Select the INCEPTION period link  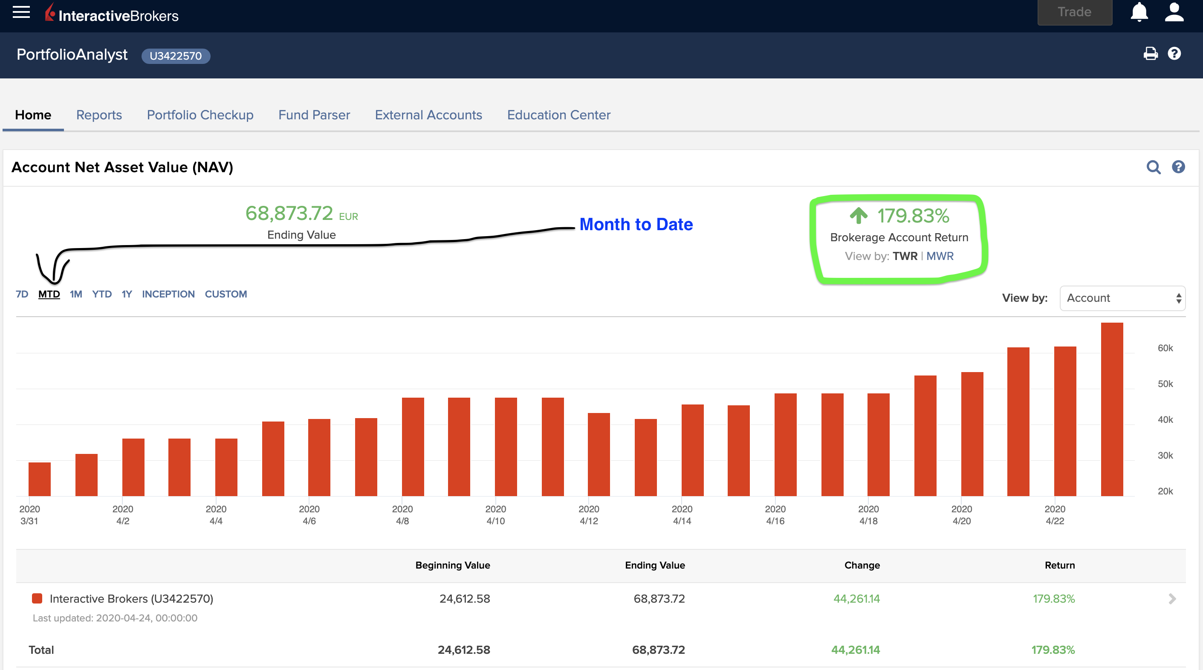tap(168, 294)
